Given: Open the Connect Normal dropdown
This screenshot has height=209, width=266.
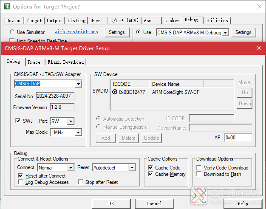Looking at the screenshot, I should (x=71, y=168).
